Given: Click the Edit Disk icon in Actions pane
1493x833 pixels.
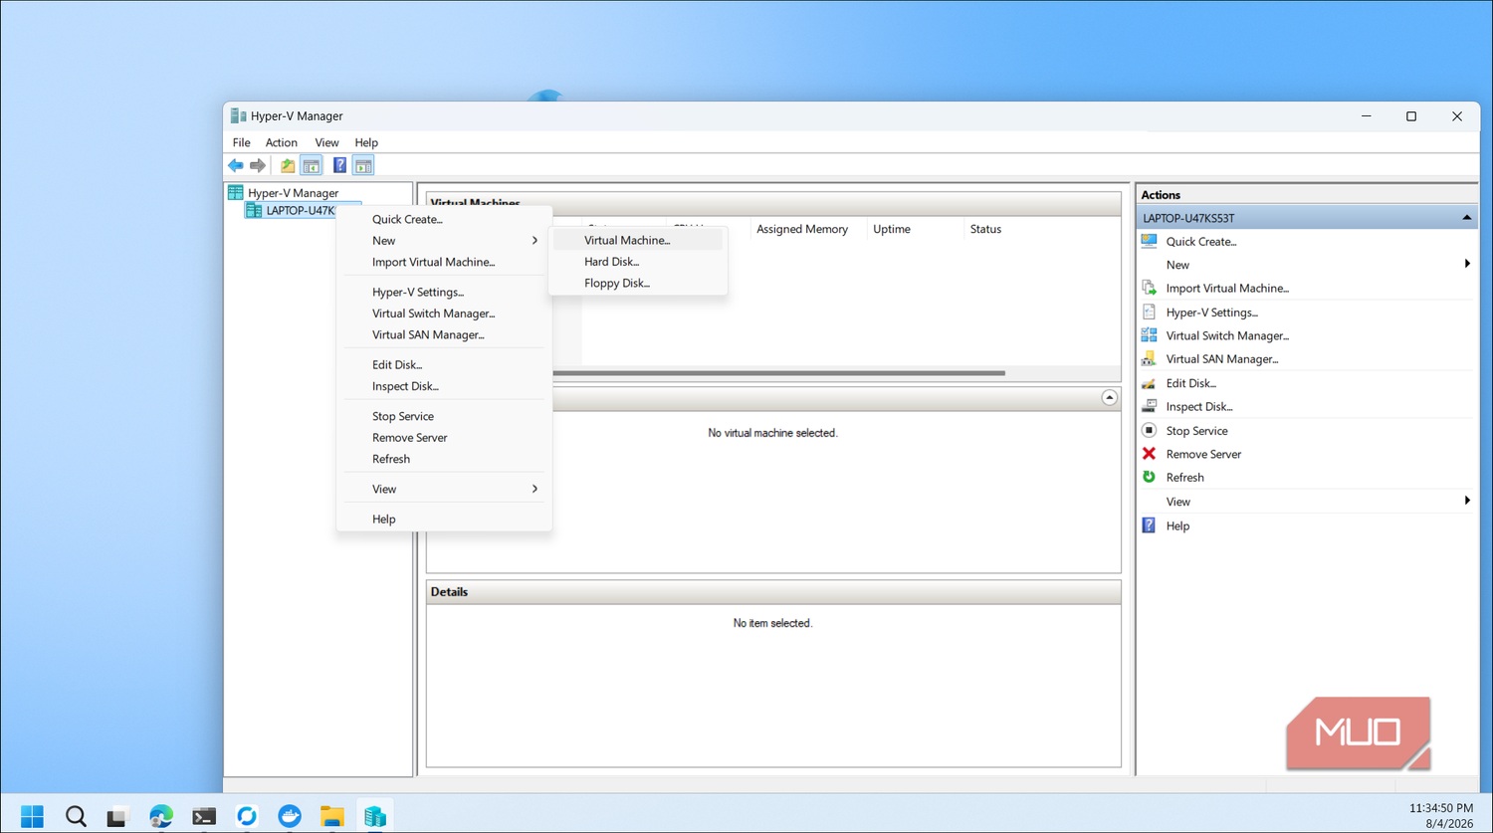Looking at the screenshot, I should (1150, 382).
